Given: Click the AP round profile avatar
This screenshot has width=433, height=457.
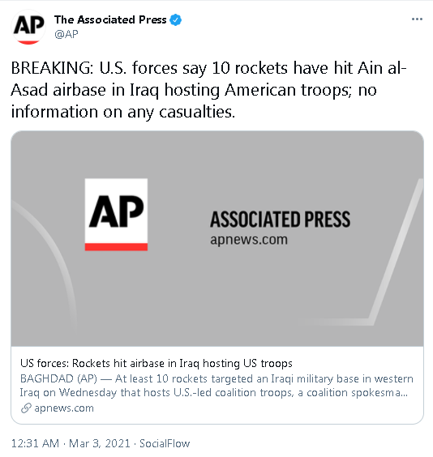Looking at the screenshot, I should point(28,27).
